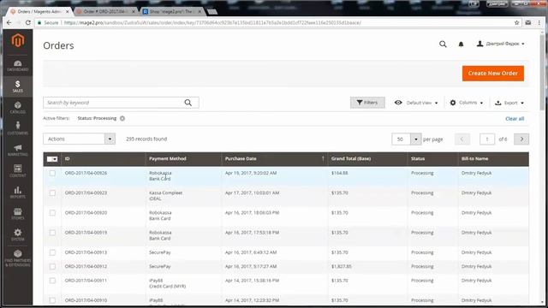Open order ORD-2017/04-00913 row

click(x=286, y=252)
